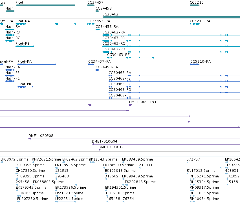This screenshot has width=240, height=203.
Task: Click EST RH72631.5prime
Action: pyautogui.click(x=33, y=162)
